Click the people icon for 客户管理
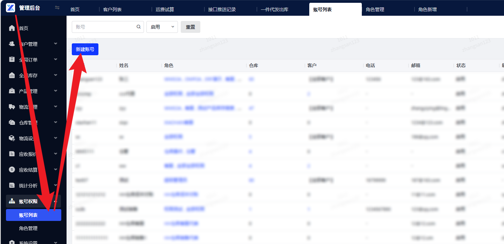This screenshot has width=504, height=244. pos(12,44)
